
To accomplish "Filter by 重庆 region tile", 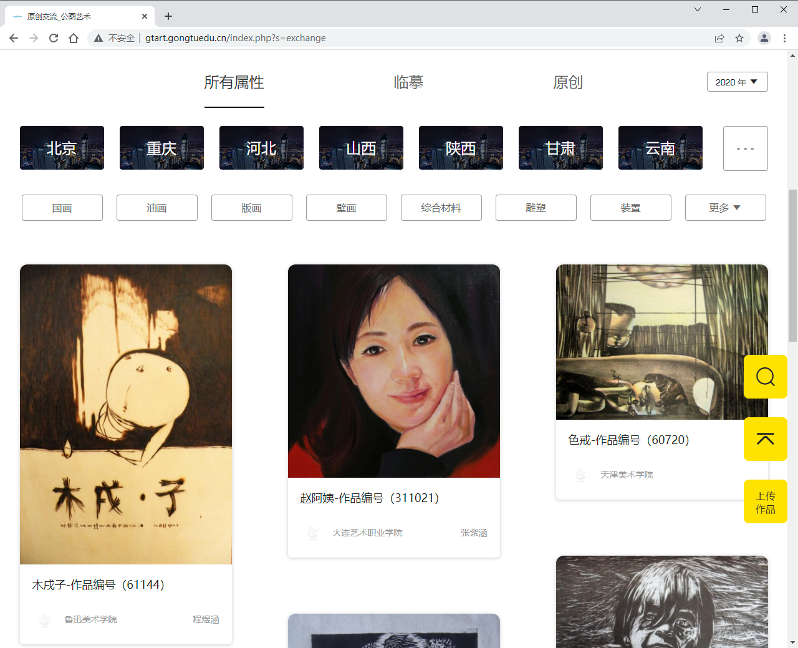I will click(x=161, y=148).
